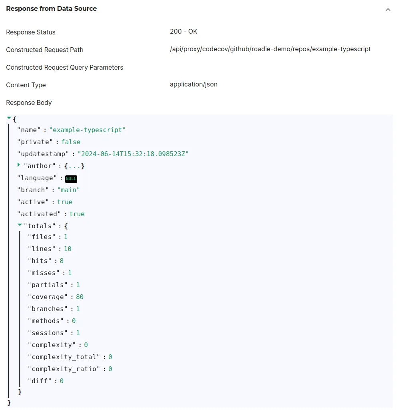Image resolution: width=418 pixels, height=412 pixels.
Task: Click the true value next to activated
Action: (77, 214)
